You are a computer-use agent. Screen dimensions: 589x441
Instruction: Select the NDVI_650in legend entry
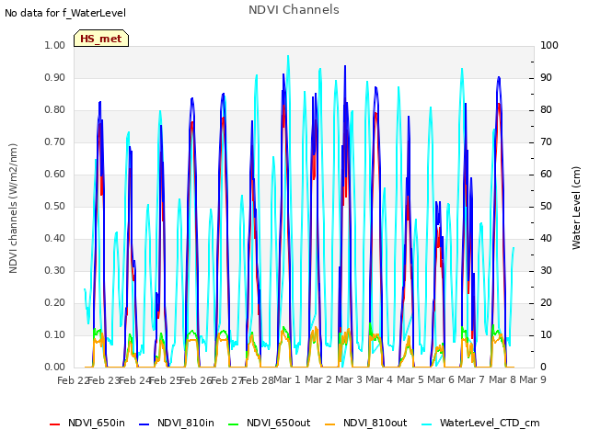(87, 423)
